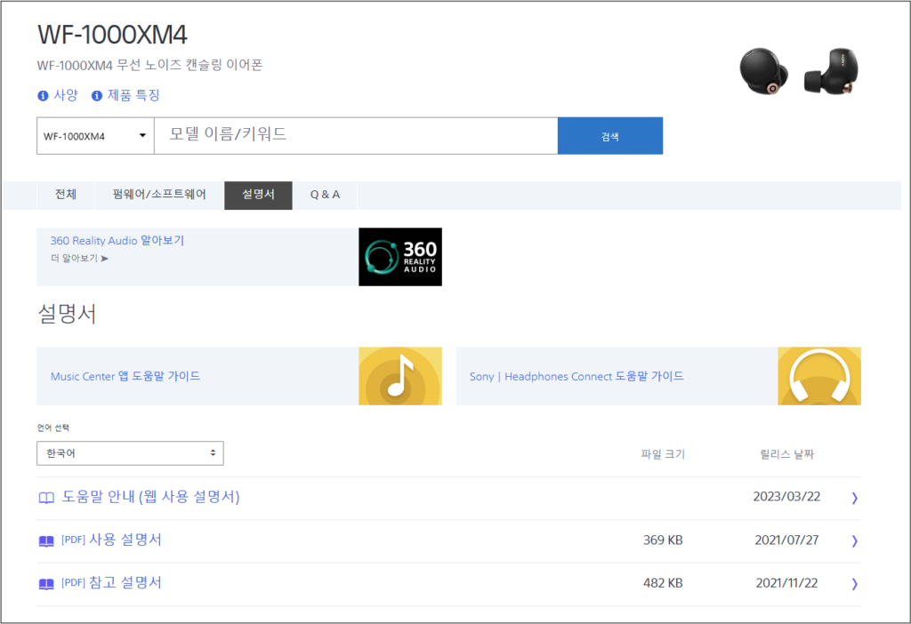The width and height of the screenshot is (911, 624).
Task: Open the 한국어 language selector
Action: click(130, 453)
